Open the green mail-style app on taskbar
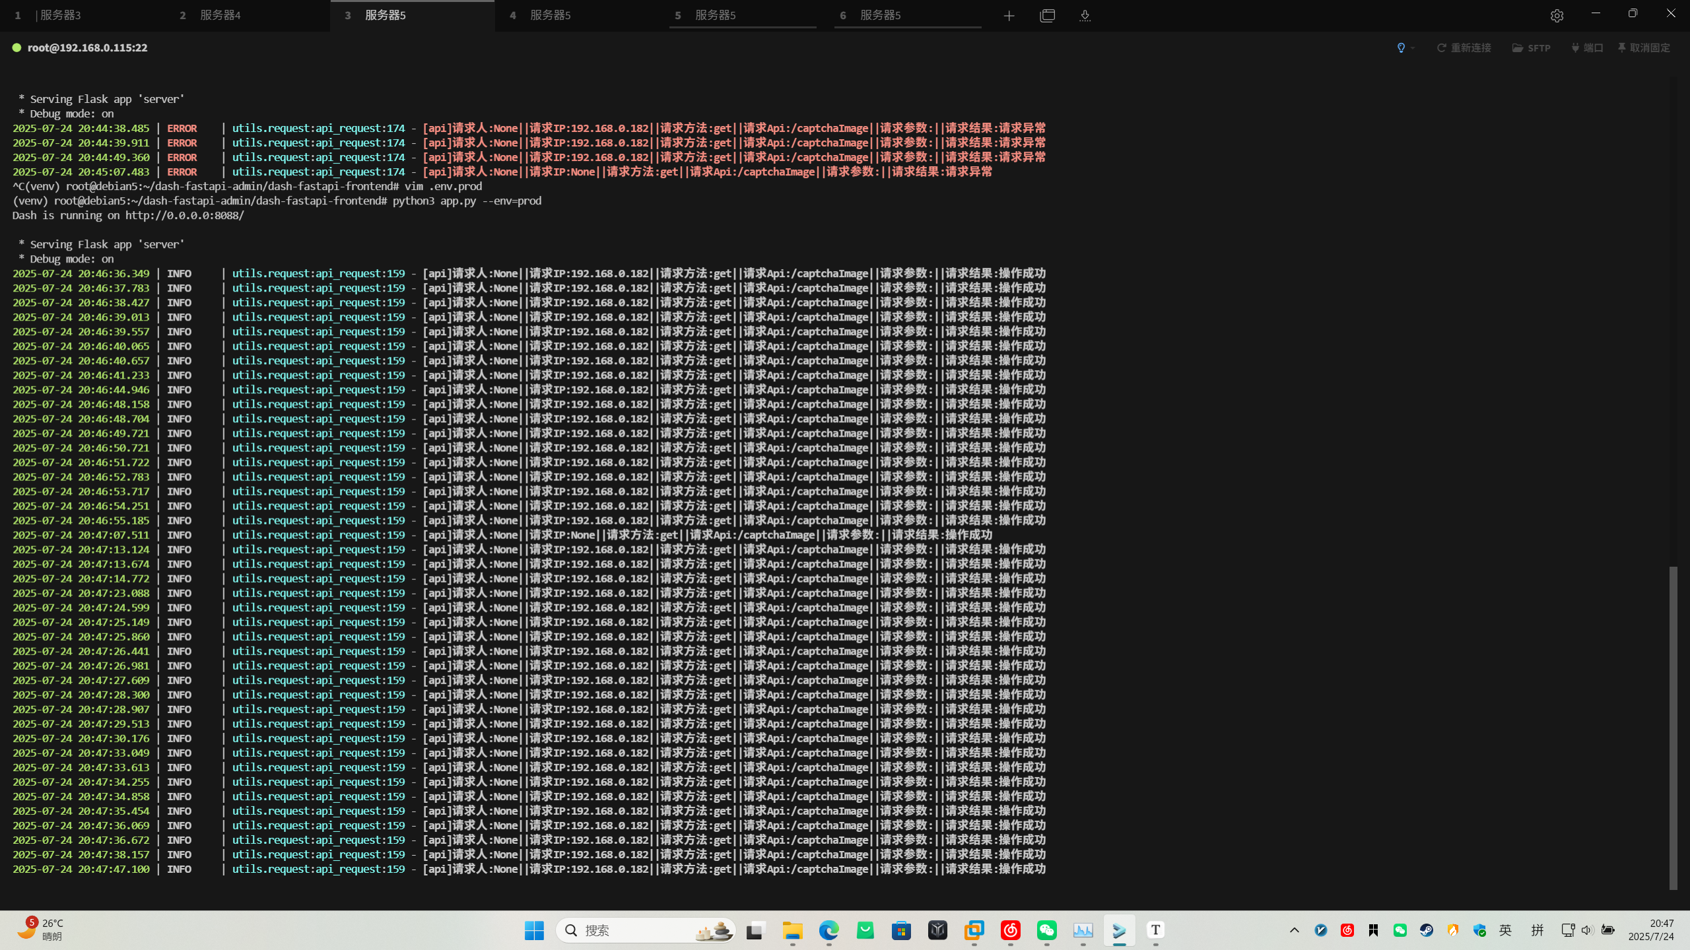 pyautogui.click(x=865, y=930)
